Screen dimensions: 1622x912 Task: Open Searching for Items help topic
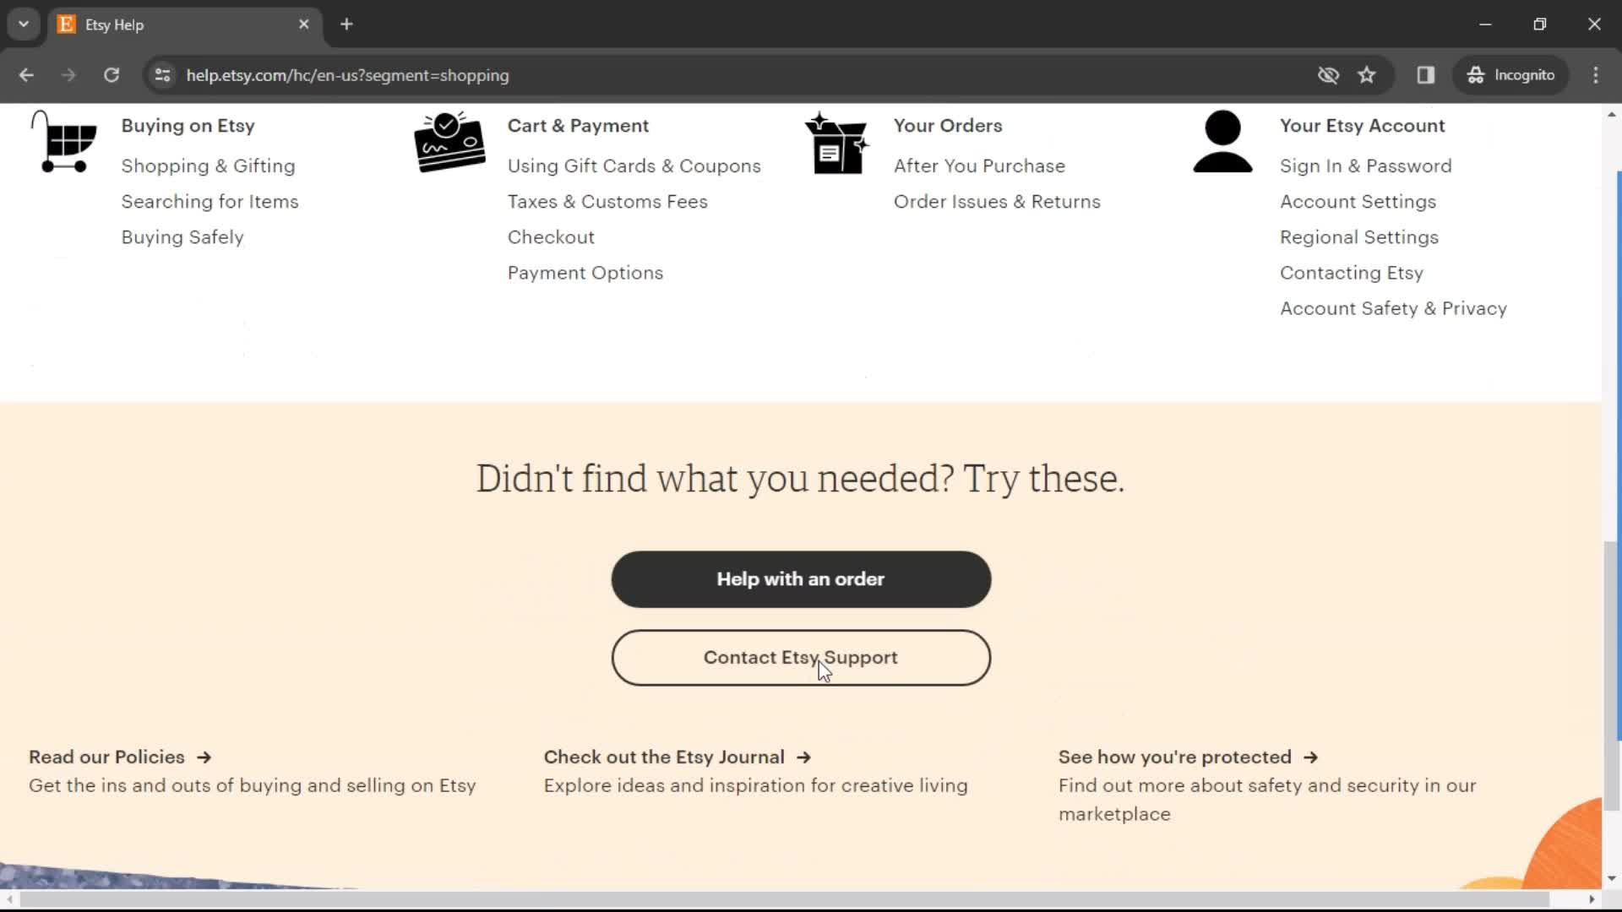click(210, 202)
